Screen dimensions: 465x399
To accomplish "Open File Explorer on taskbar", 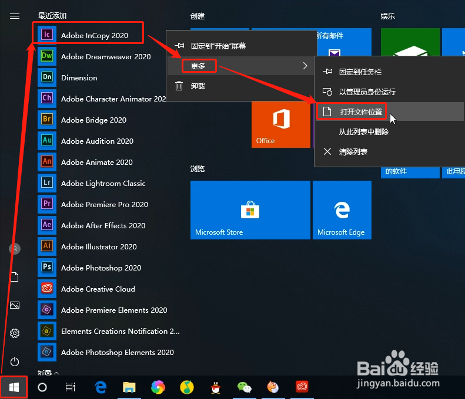I will (129, 387).
